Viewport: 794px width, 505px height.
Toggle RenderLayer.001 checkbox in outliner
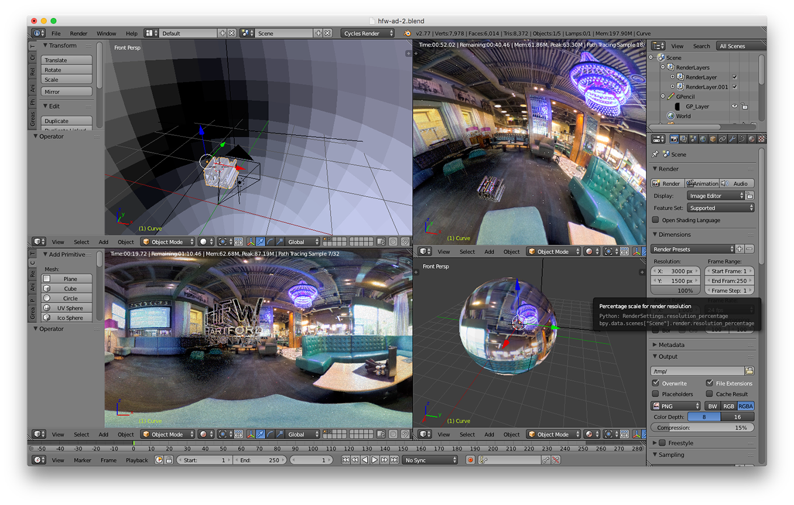point(735,87)
